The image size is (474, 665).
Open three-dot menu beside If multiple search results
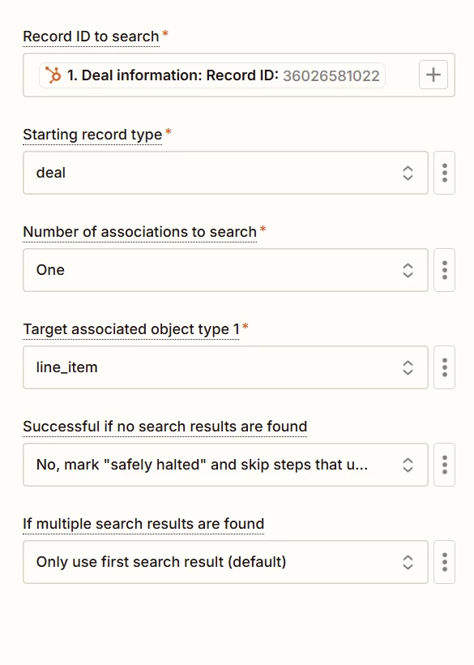tap(444, 562)
